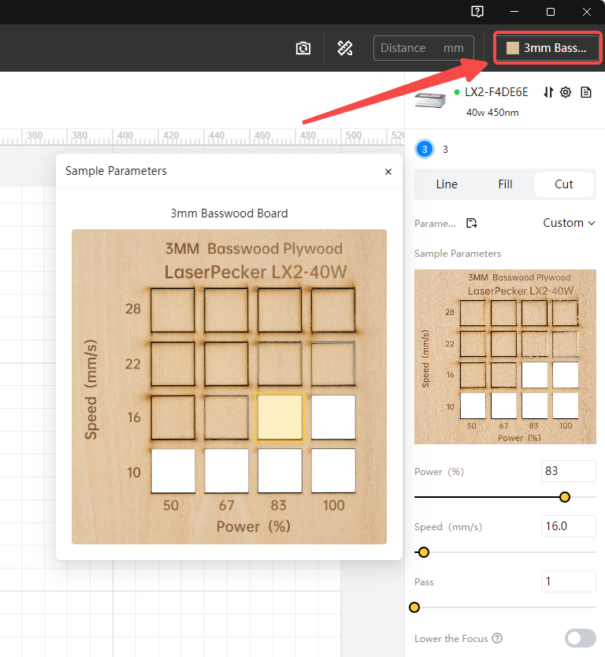Open the device log document icon

pos(585,92)
